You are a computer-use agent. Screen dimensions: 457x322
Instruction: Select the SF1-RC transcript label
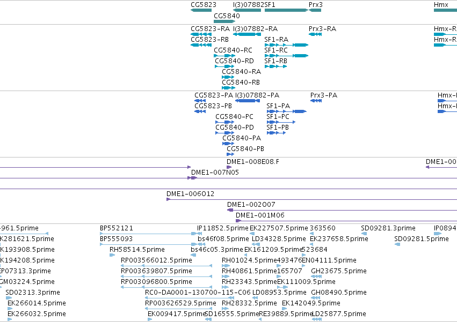(276, 50)
